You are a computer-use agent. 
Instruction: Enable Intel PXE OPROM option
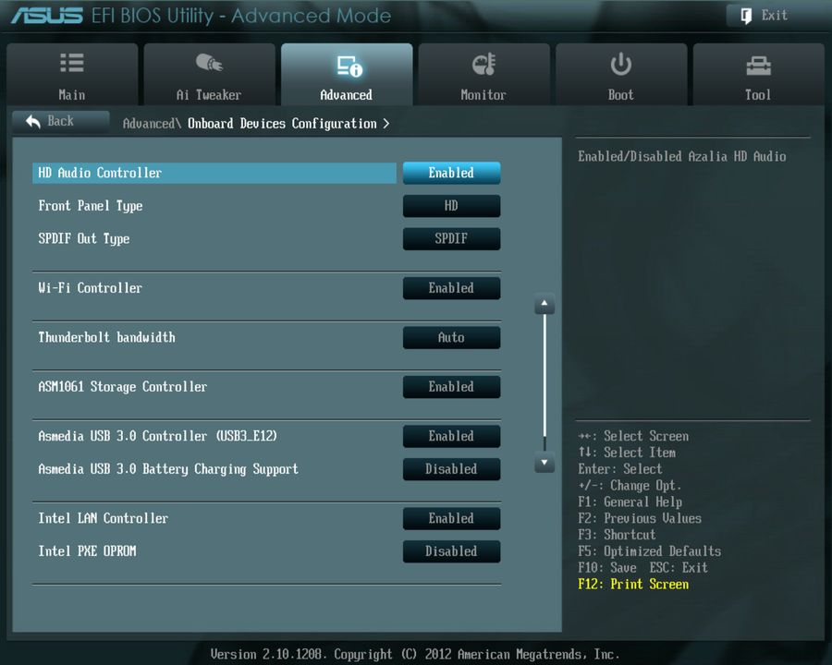click(x=451, y=551)
